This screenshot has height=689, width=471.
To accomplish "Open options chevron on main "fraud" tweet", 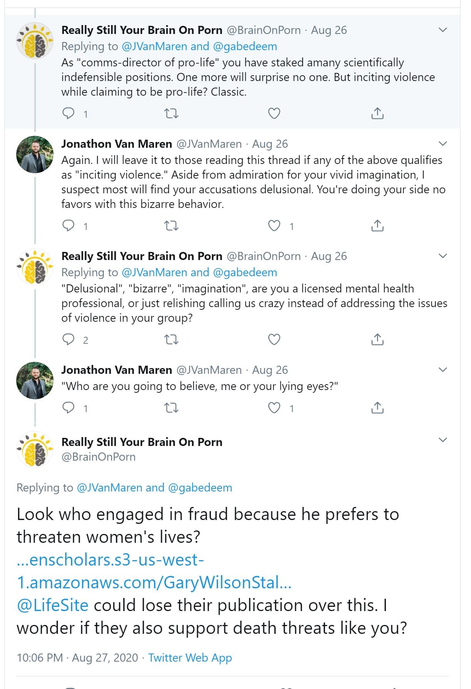I will 443,440.
